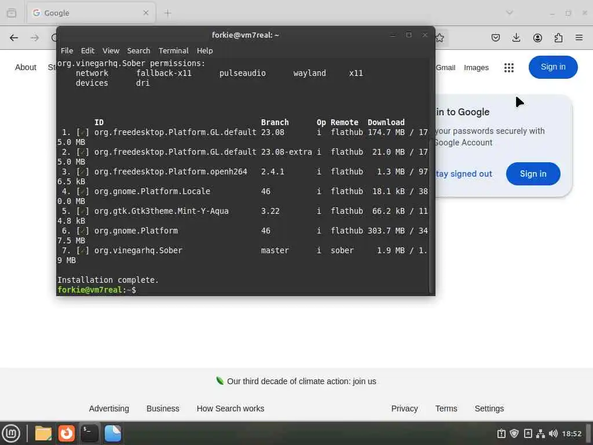Click the 23.08-extra branch value
Viewport: 593px width, 445px height.
(x=286, y=152)
